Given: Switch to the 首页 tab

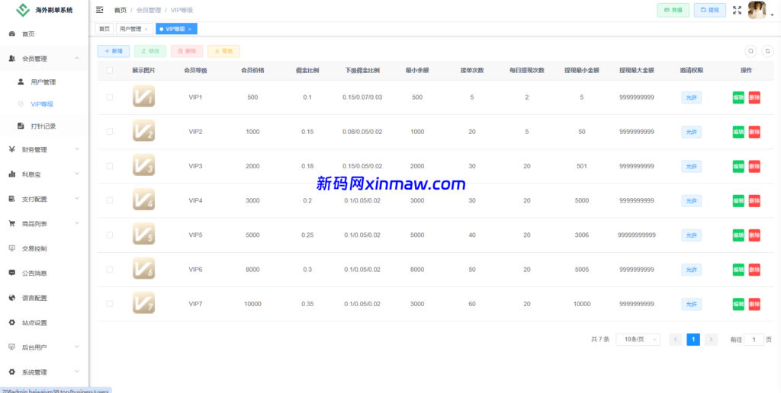Looking at the screenshot, I should pos(104,29).
